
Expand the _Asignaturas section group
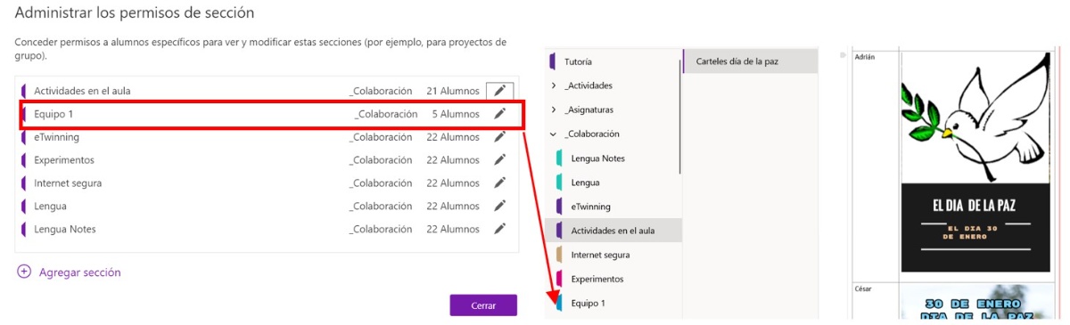[x=554, y=110]
